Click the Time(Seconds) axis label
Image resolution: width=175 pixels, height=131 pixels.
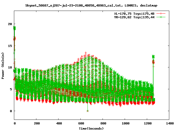[x=91, y=129]
